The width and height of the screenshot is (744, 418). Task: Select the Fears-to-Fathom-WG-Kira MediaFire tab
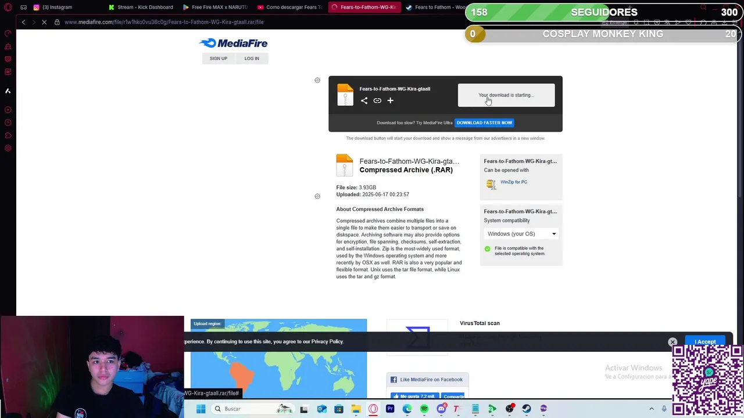point(364,7)
